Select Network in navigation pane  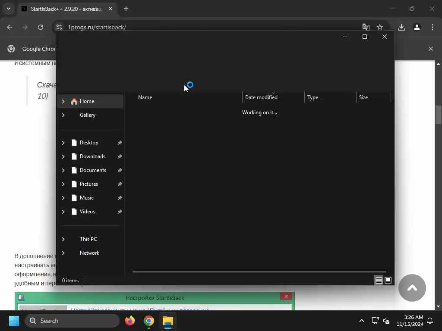click(90, 253)
